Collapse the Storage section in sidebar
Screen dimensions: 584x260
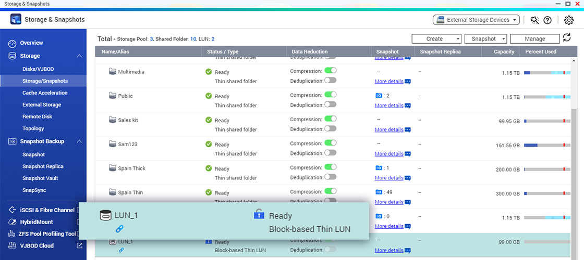(x=79, y=56)
